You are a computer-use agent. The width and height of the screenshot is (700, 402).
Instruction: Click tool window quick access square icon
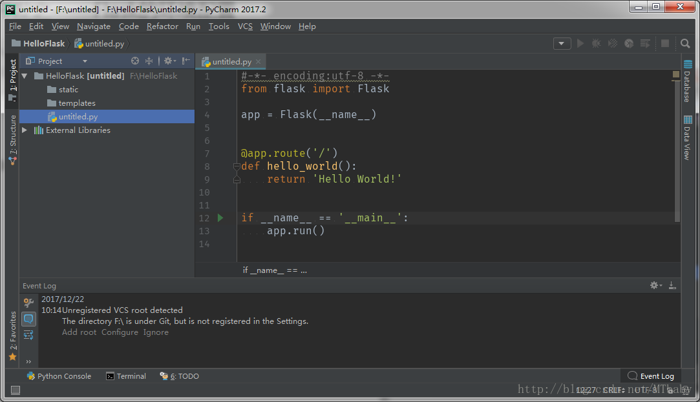15,390
